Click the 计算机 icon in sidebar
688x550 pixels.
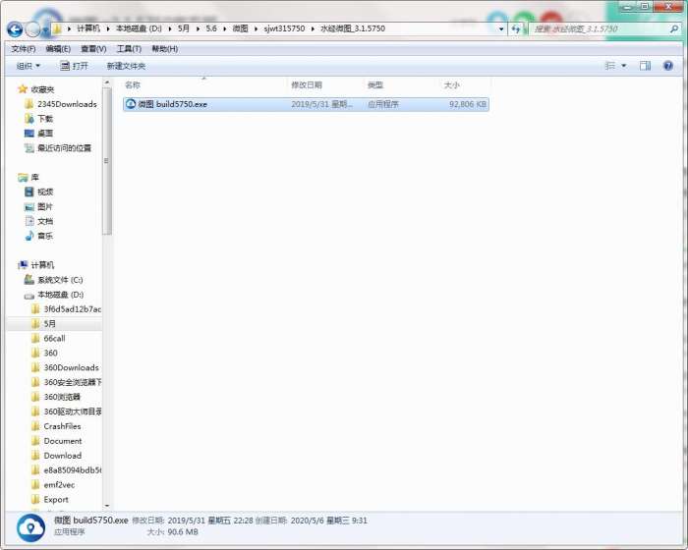[x=23, y=265]
